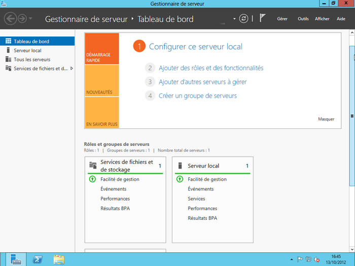Screen dimensions: 355x266
Task: Open the Aide menu
Action: [x=341, y=19]
